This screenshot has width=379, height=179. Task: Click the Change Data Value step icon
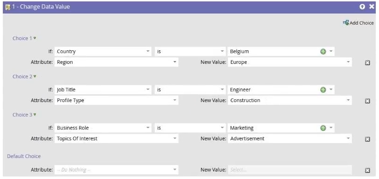[x=8, y=7]
